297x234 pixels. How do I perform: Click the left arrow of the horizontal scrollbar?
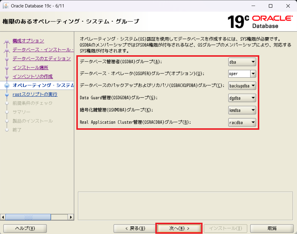[x=3, y=217]
